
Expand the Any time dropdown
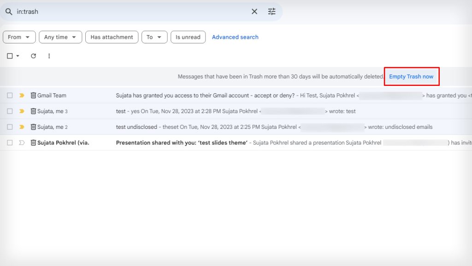click(60, 37)
